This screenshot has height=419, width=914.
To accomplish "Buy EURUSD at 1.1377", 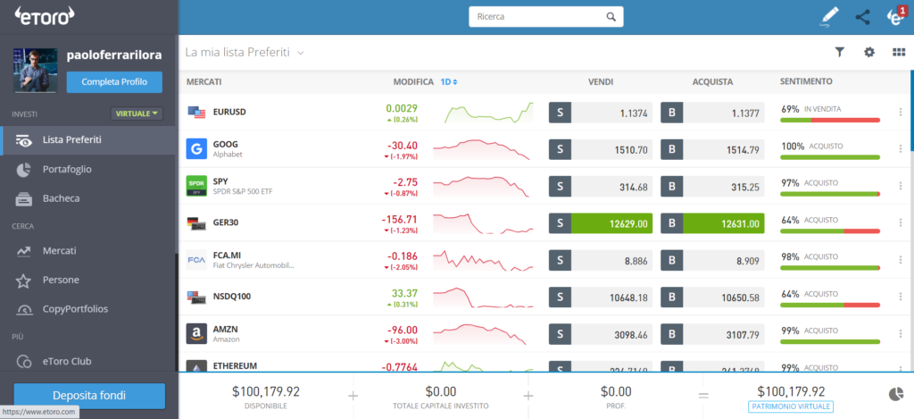I will (712, 112).
